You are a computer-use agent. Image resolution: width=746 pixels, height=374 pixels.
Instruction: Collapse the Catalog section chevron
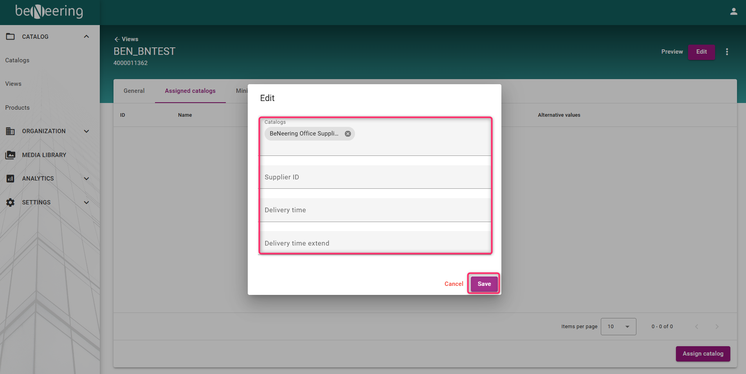(86, 36)
